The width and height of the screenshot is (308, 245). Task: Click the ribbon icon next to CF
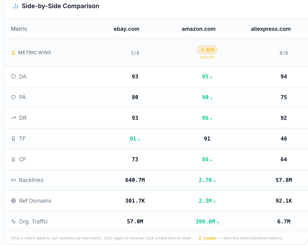[13, 159]
